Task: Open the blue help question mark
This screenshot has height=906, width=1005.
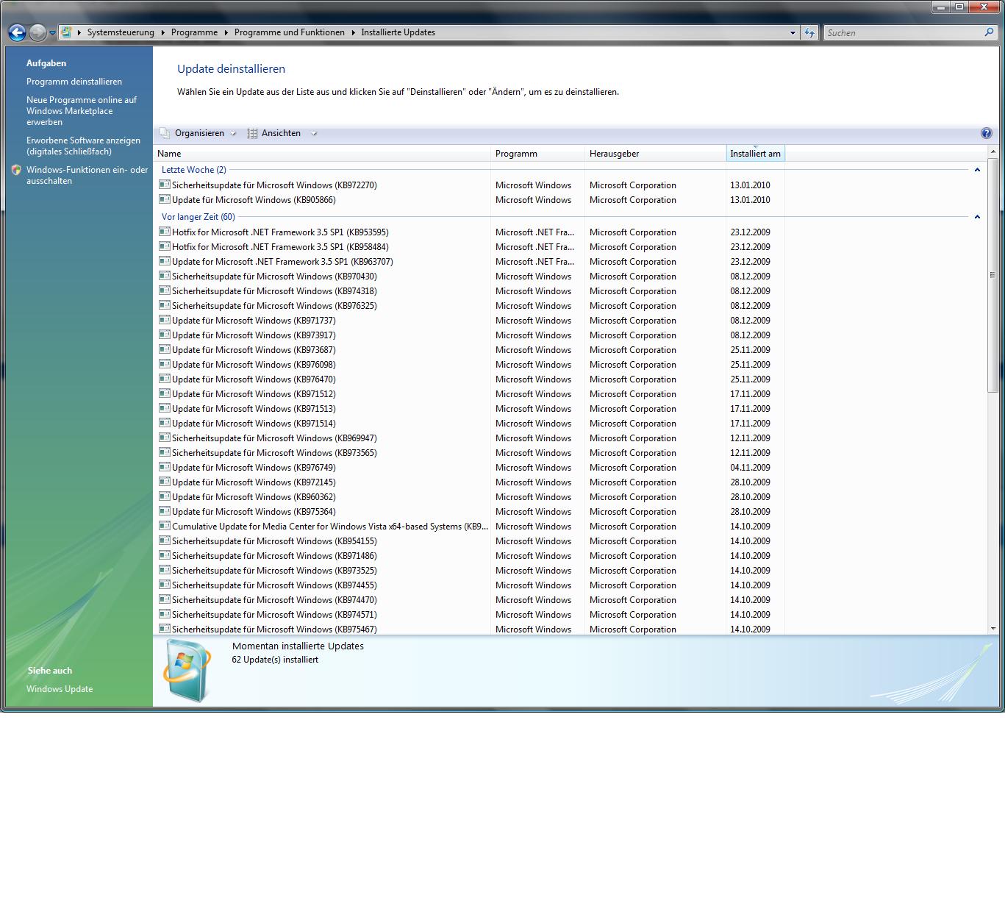Action: tap(986, 133)
